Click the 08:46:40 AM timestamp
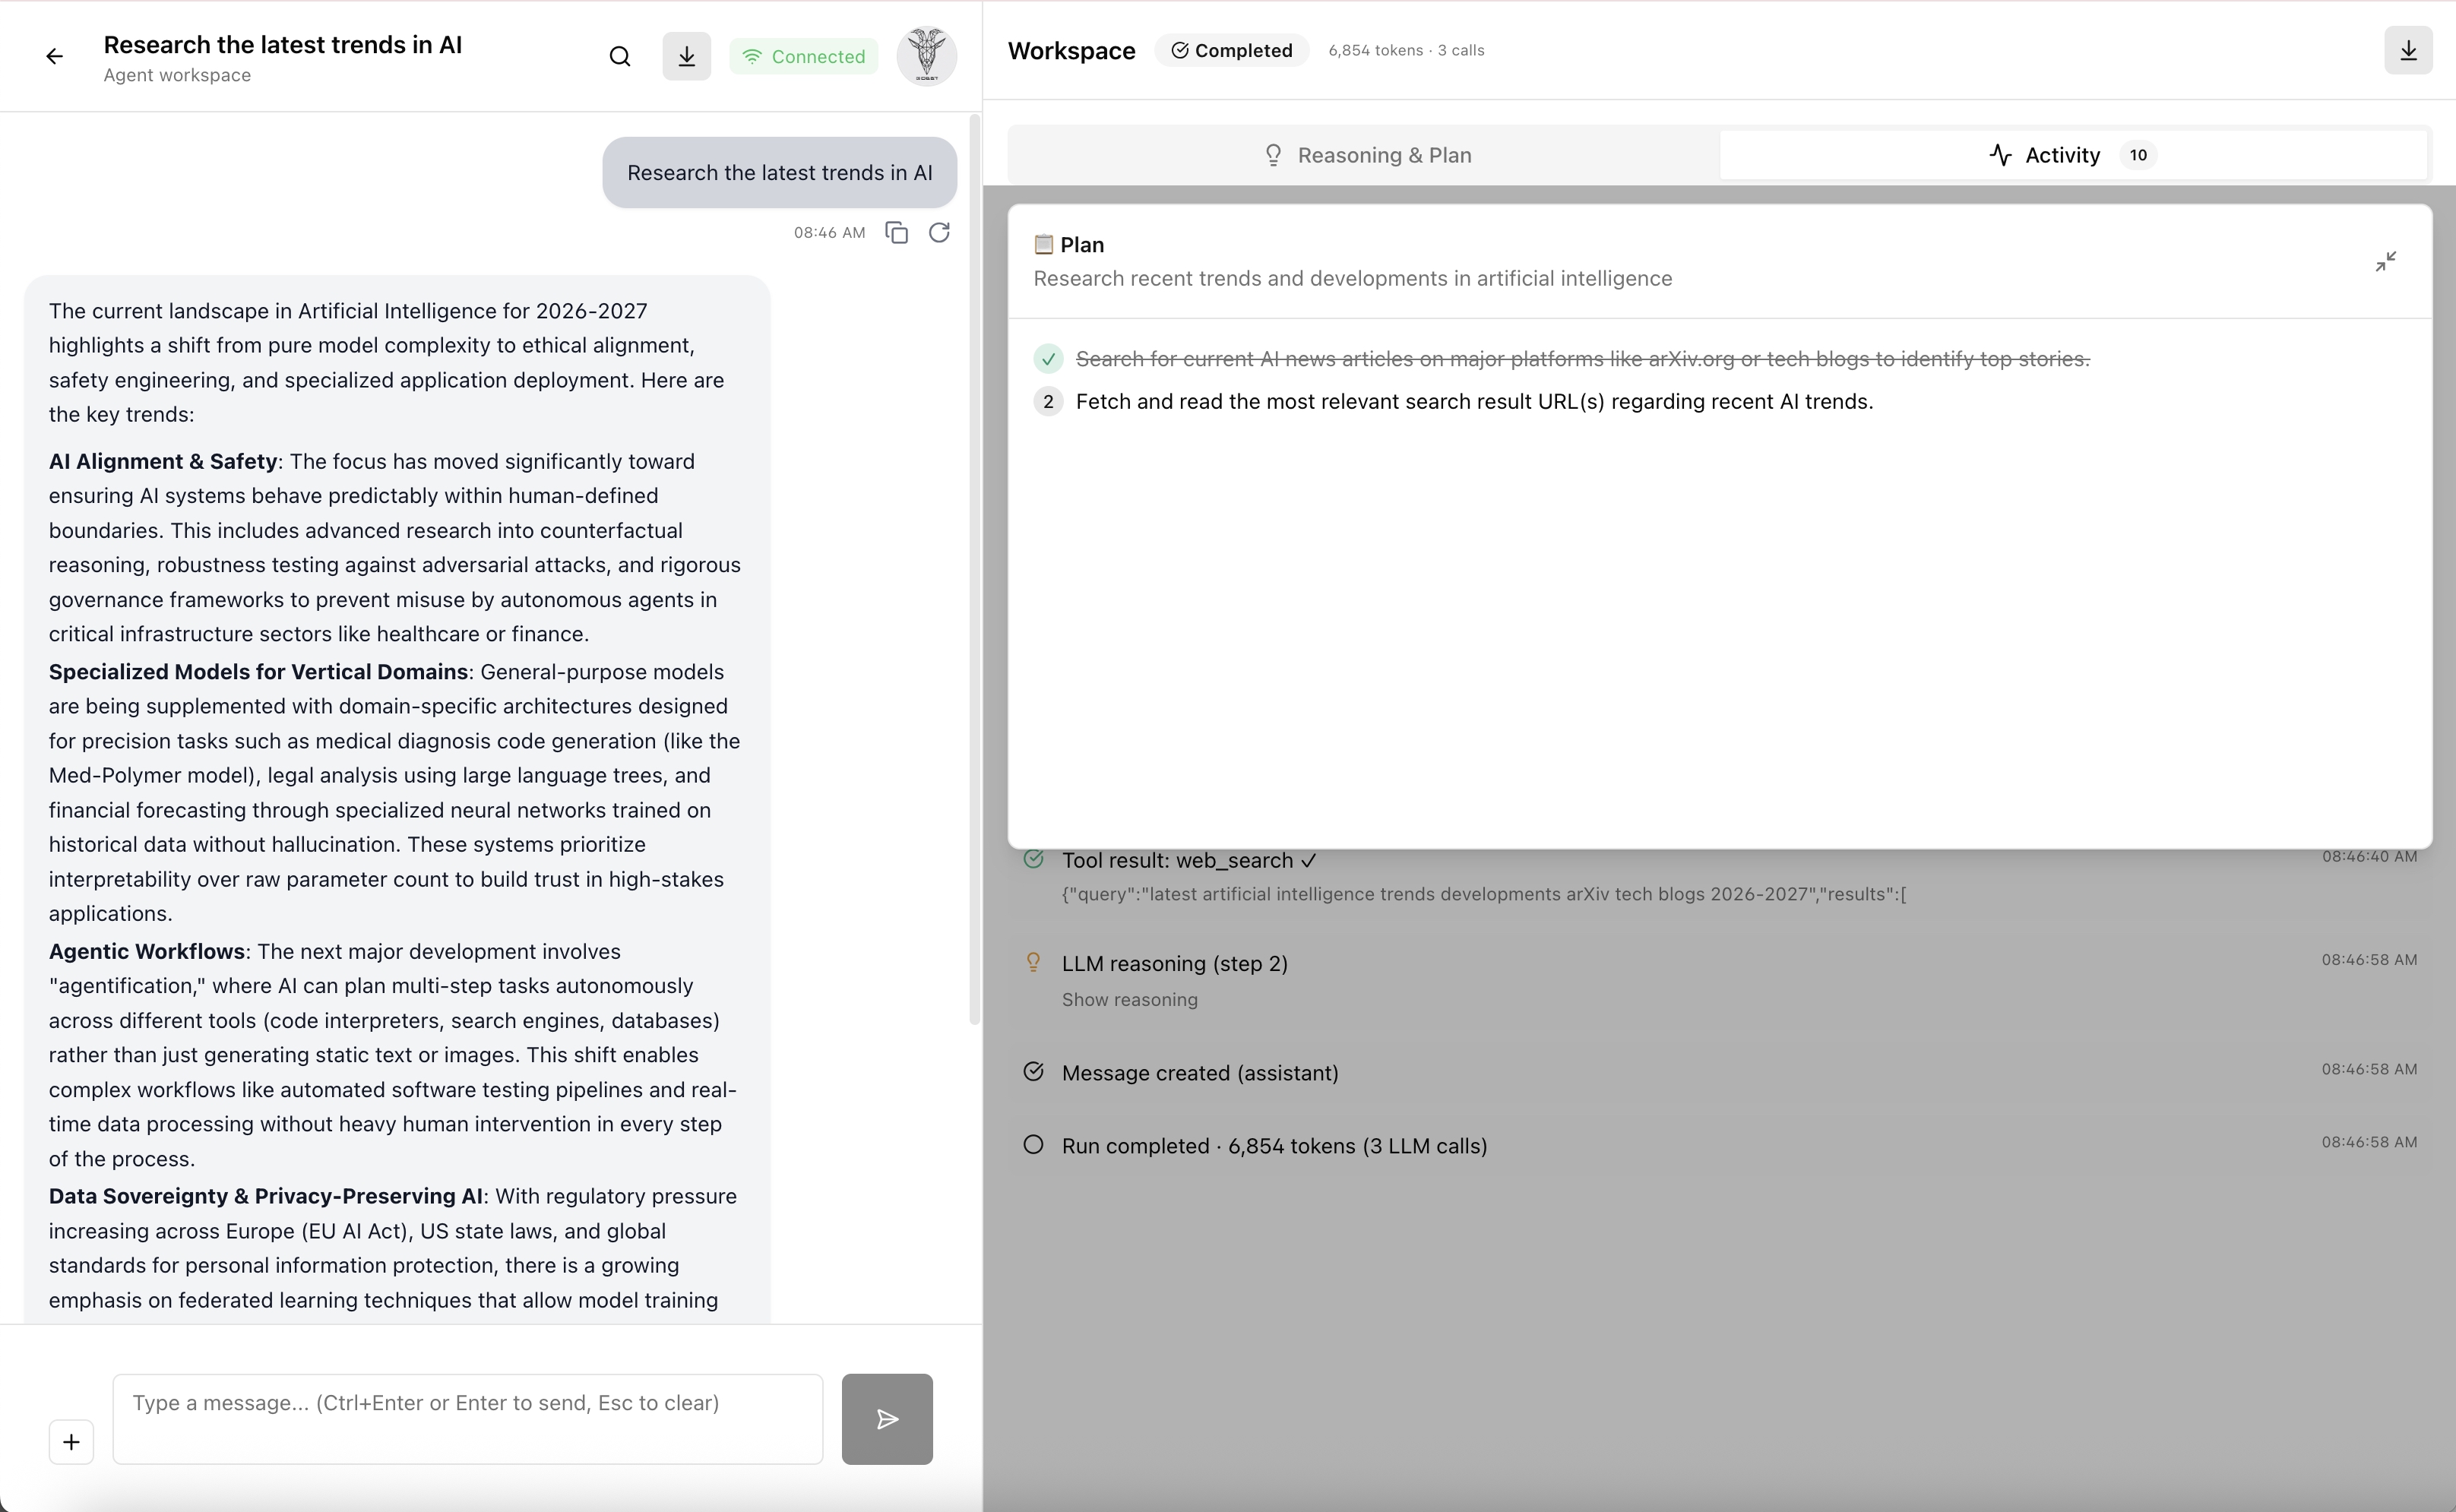The width and height of the screenshot is (2456, 1512). click(x=2369, y=857)
